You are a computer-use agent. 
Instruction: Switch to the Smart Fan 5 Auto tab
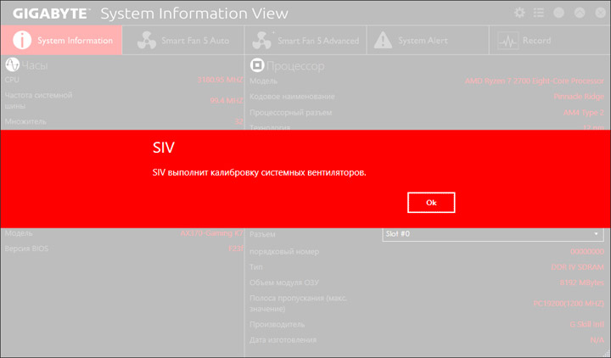(x=183, y=40)
